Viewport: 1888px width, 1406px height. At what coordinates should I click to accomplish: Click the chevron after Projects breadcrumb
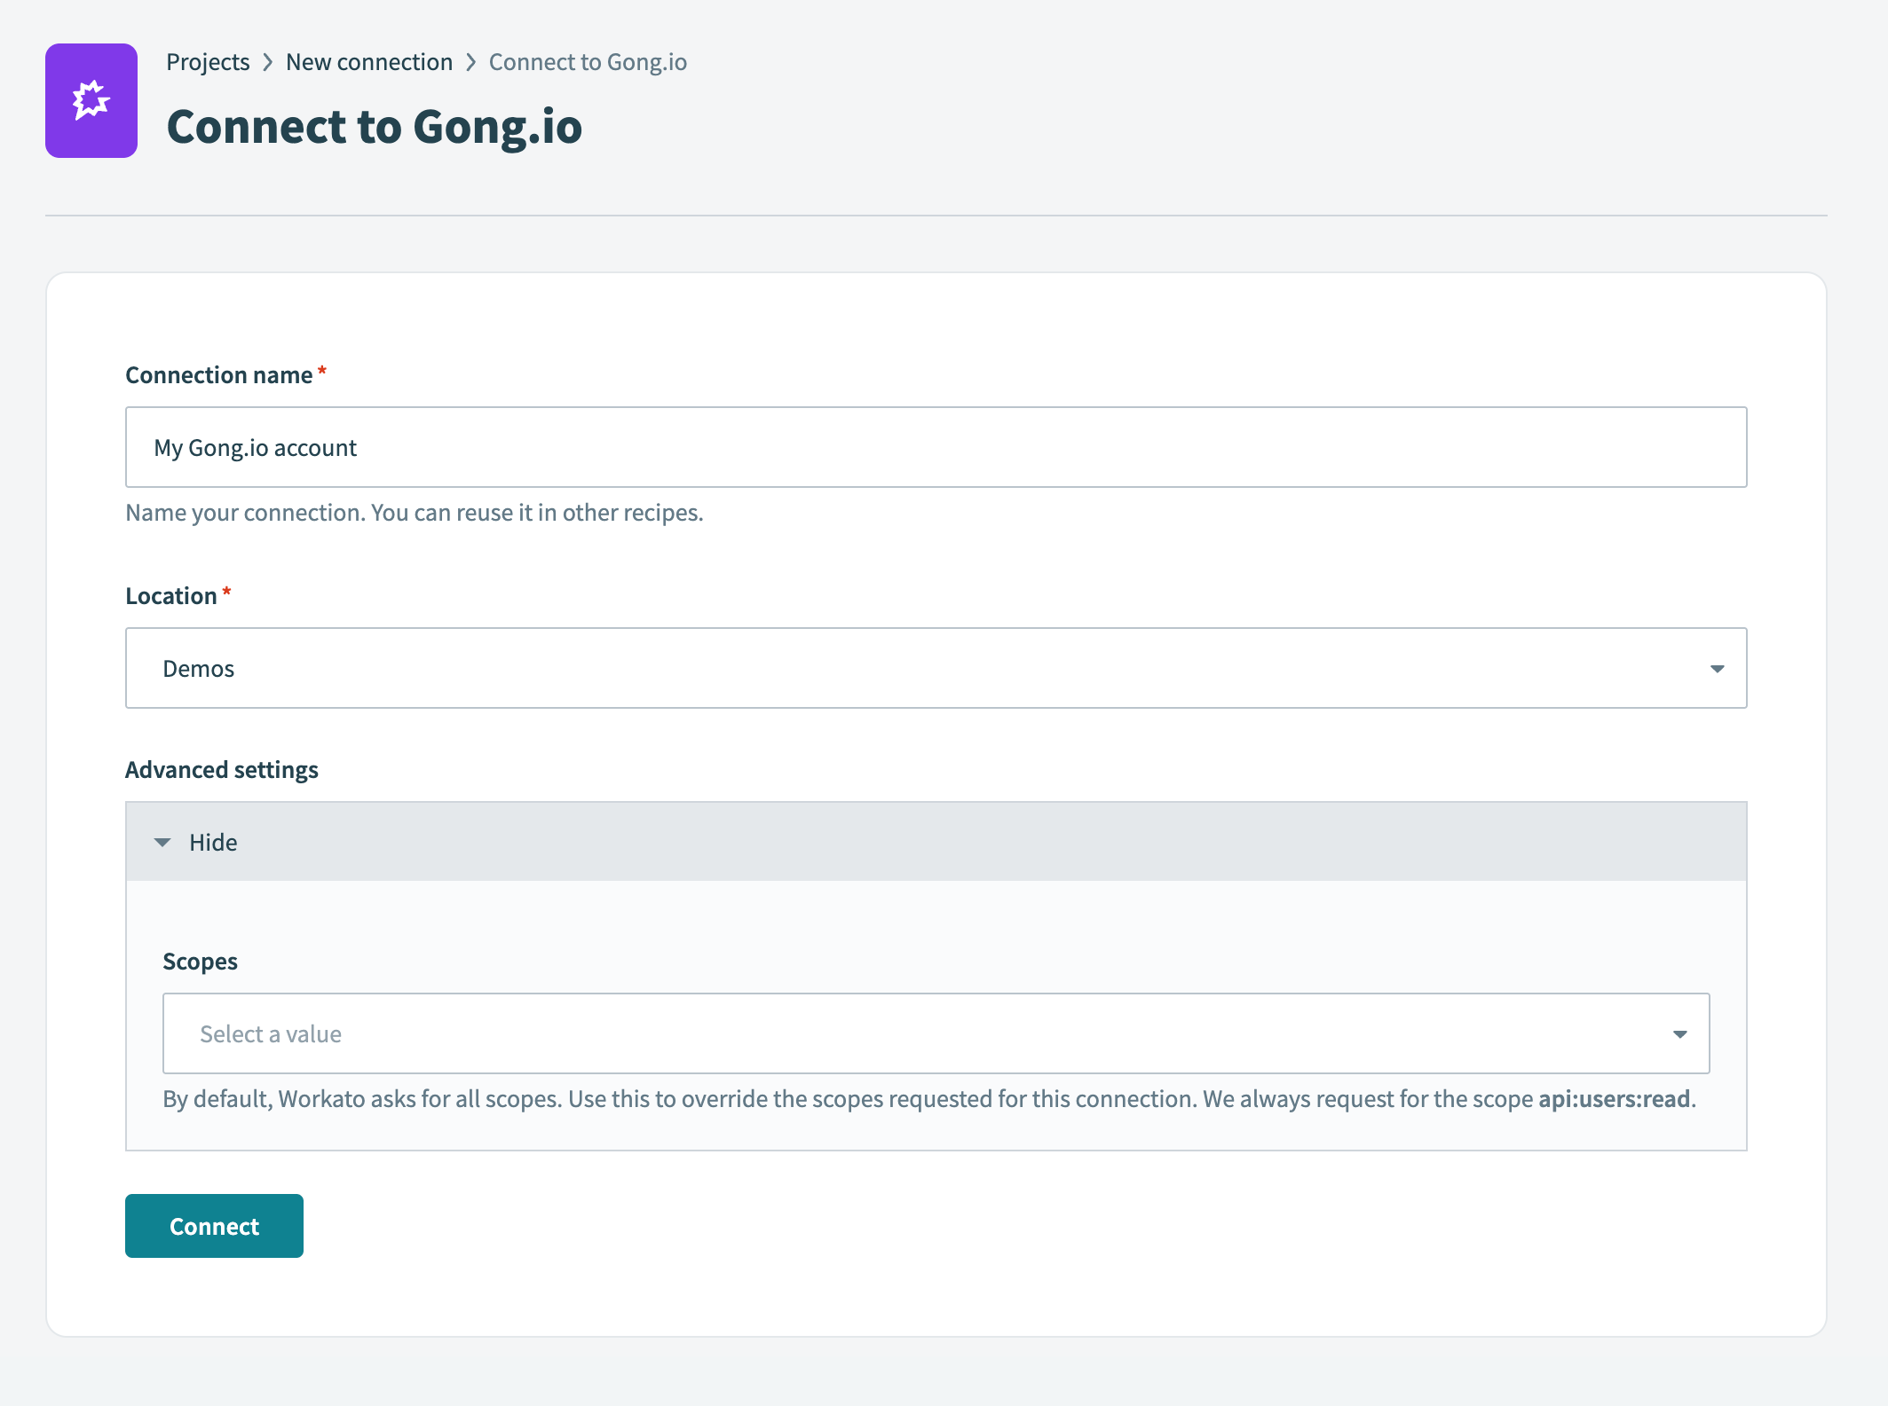[x=267, y=62]
